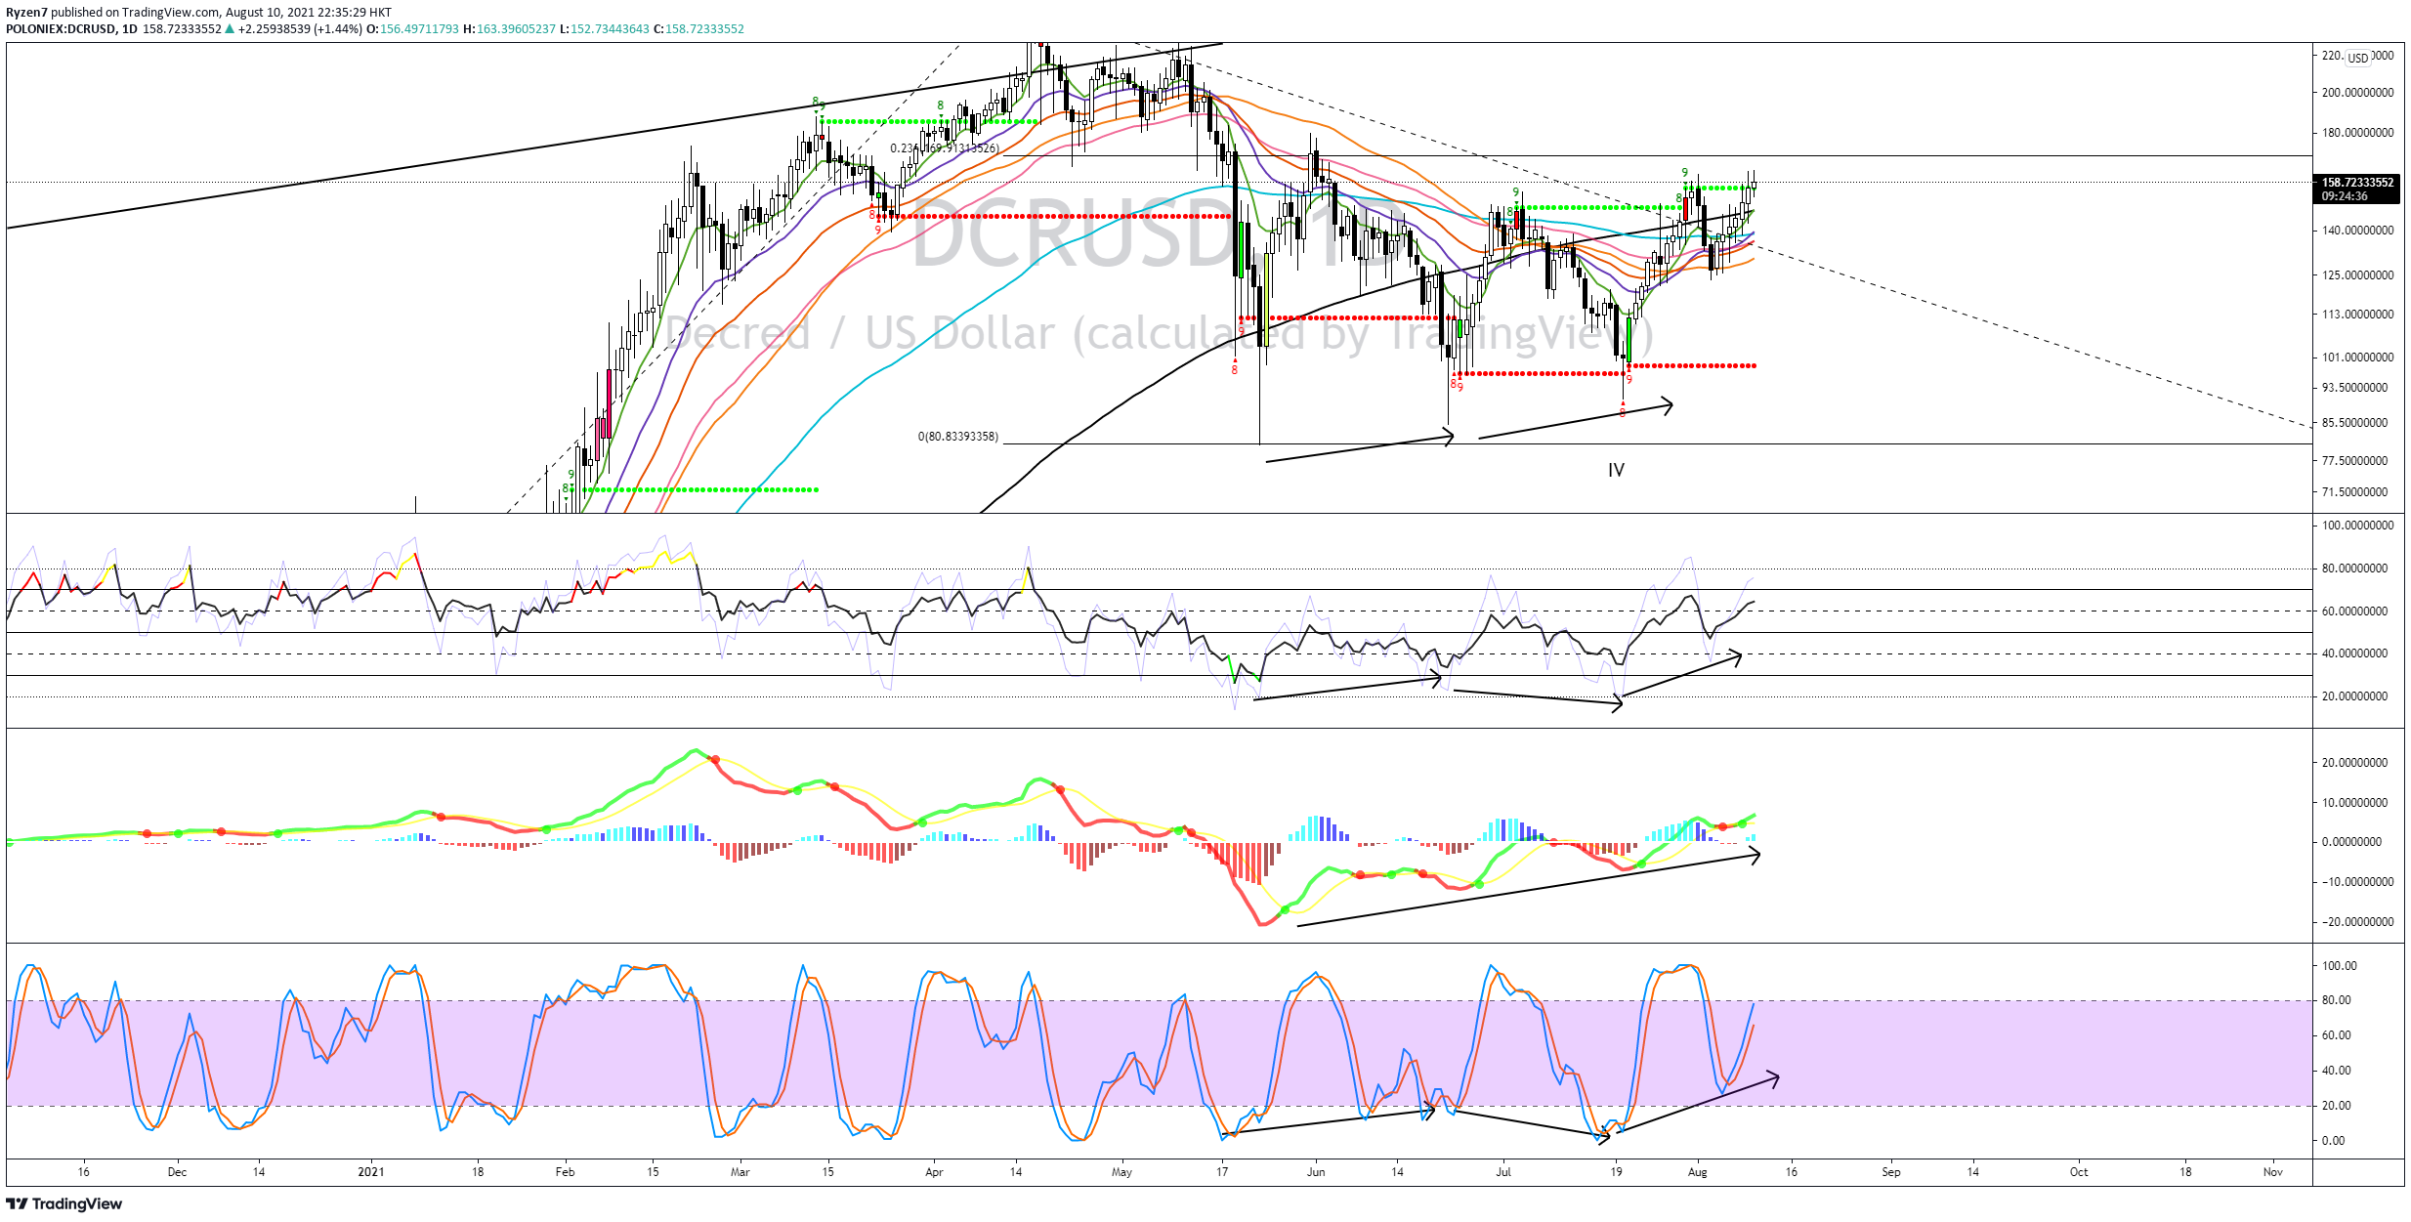Screen dimensions: 2411x1222
Task: Click the RSI pane 20.00000000 axis label
Action: pos(2354,696)
